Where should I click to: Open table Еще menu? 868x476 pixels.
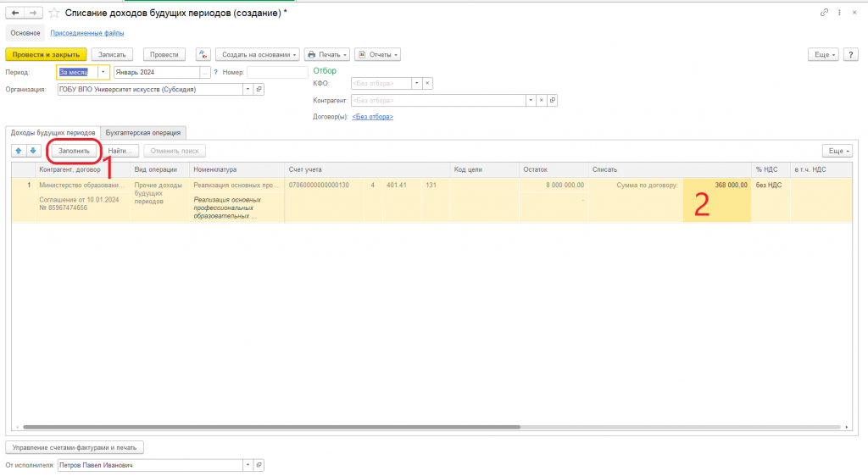(837, 151)
